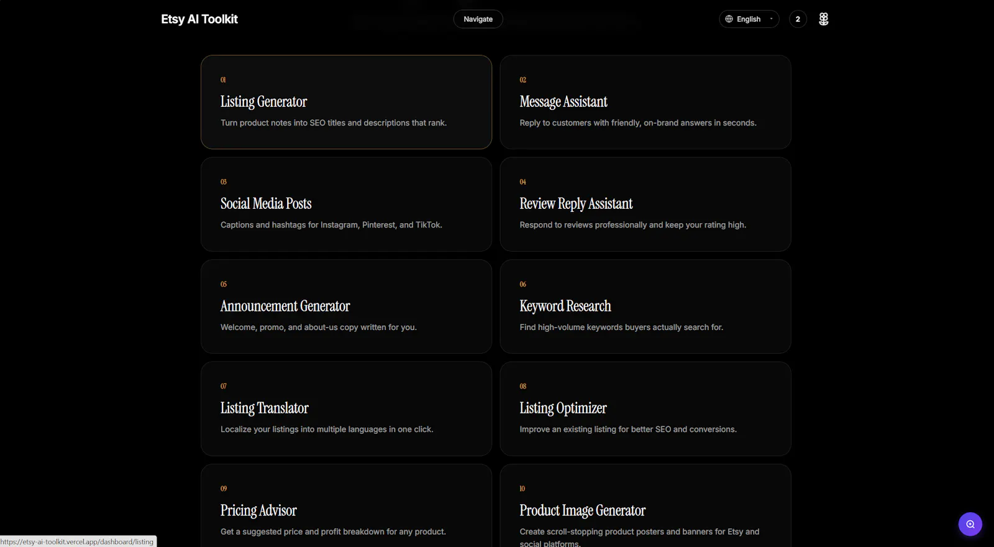Click 'Welcome, promo, and about-us copy' description

click(x=319, y=328)
